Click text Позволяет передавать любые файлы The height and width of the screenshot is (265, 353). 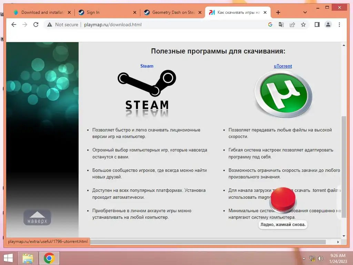pyautogui.click(x=280, y=133)
